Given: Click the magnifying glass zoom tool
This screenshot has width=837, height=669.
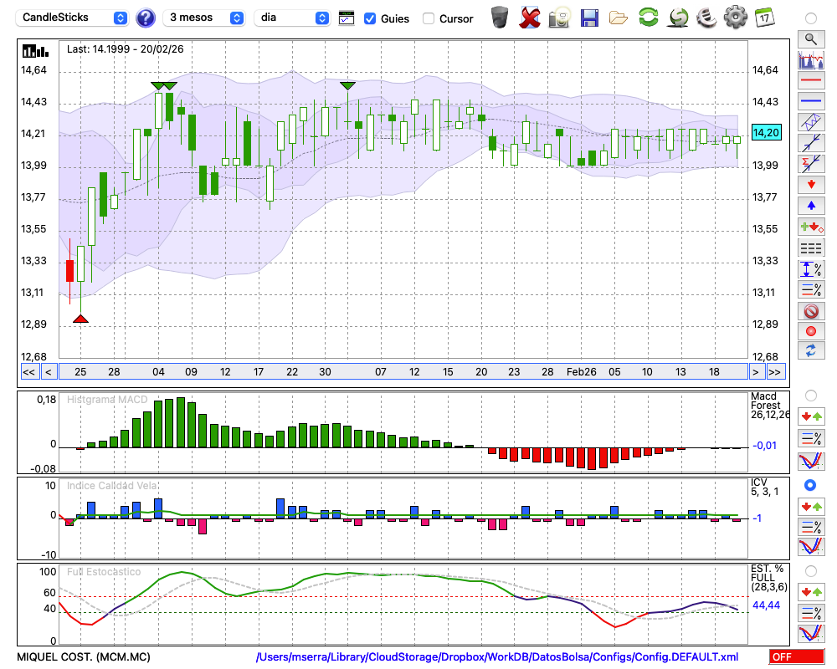Looking at the screenshot, I should pos(809,38).
